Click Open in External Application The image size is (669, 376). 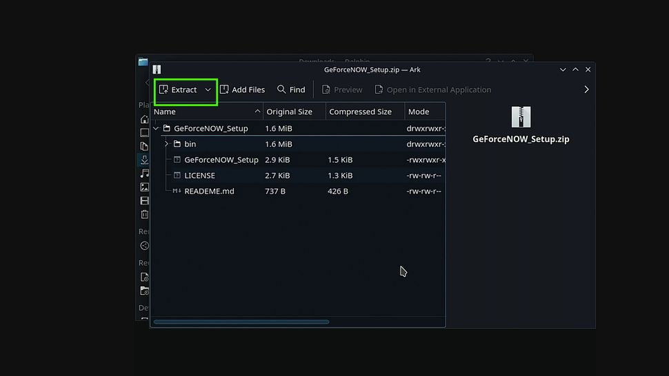(x=432, y=90)
